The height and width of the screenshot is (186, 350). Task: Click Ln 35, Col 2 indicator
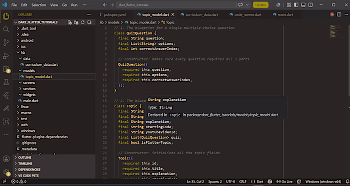point(195,182)
